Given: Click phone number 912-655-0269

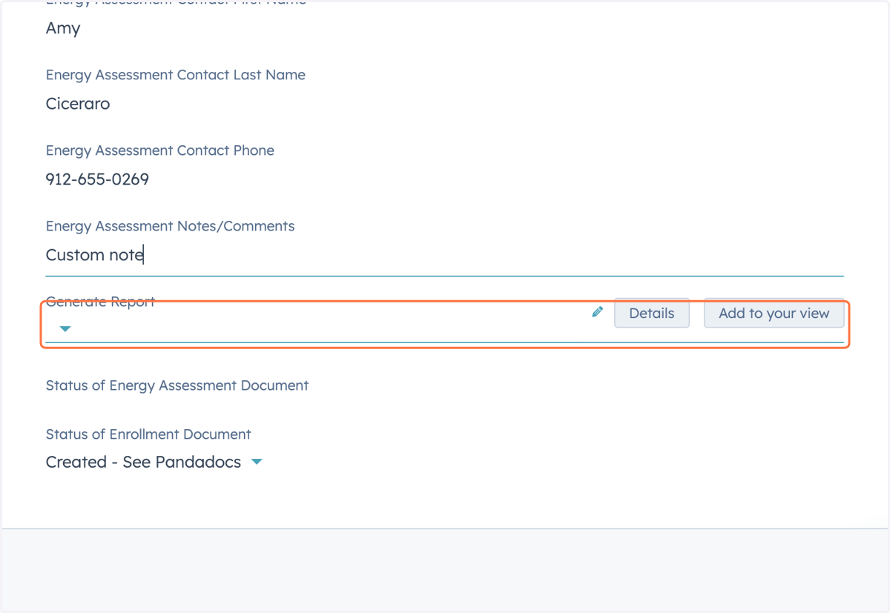Looking at the screenshot, I should 97,179.
